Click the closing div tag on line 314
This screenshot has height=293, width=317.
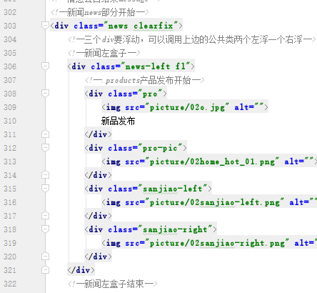tap(98, 175)
